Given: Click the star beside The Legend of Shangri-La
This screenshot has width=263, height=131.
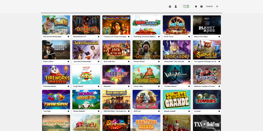Looking at the screenshot, I should (x=219, y=62).
